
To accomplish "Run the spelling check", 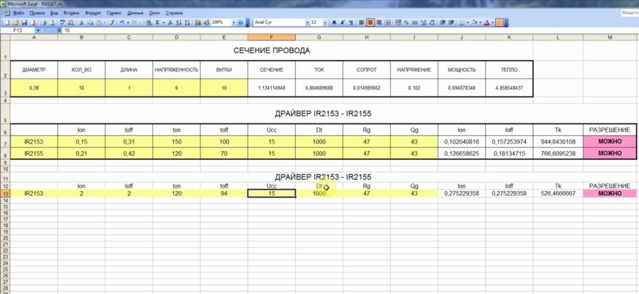I will click(62, 22).
